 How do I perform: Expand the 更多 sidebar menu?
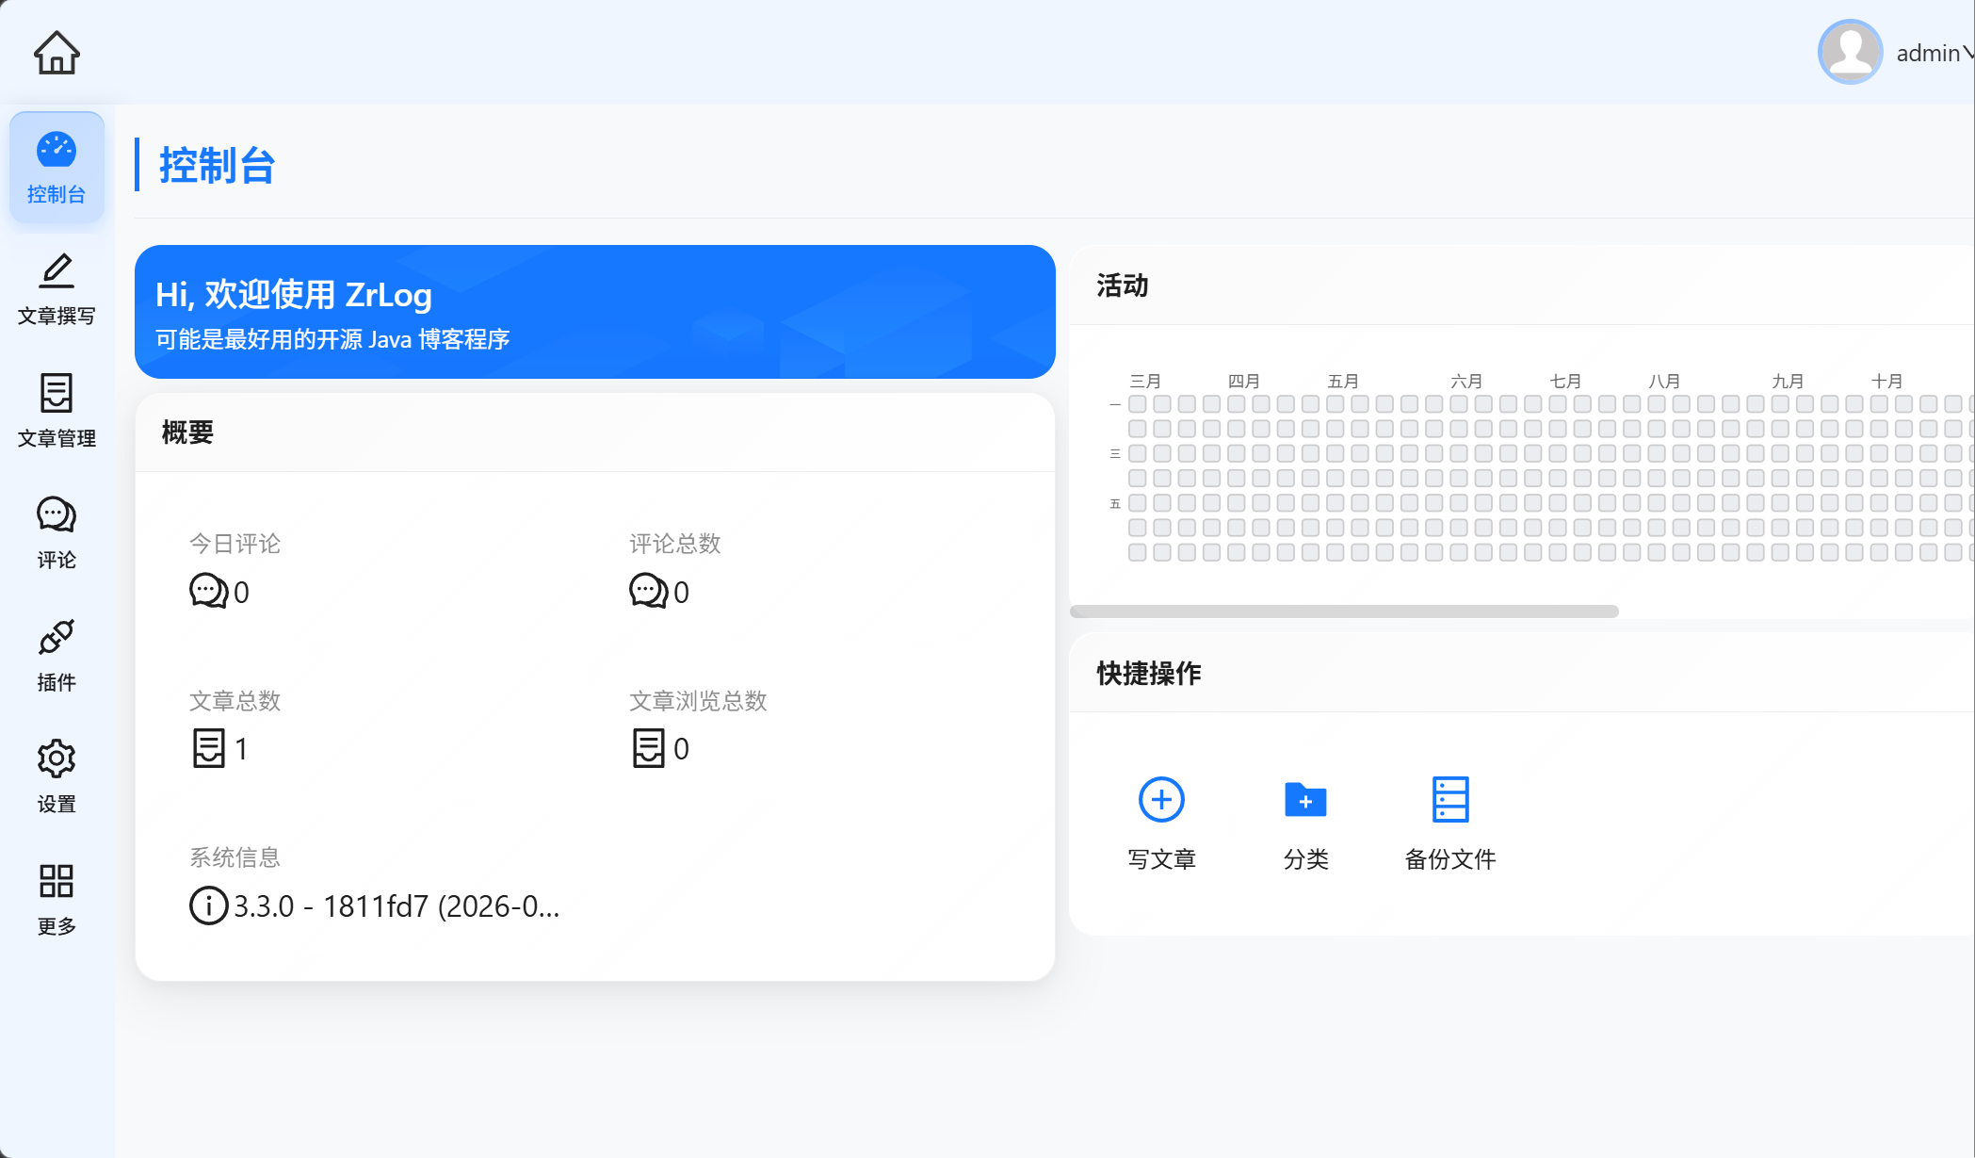57,899
